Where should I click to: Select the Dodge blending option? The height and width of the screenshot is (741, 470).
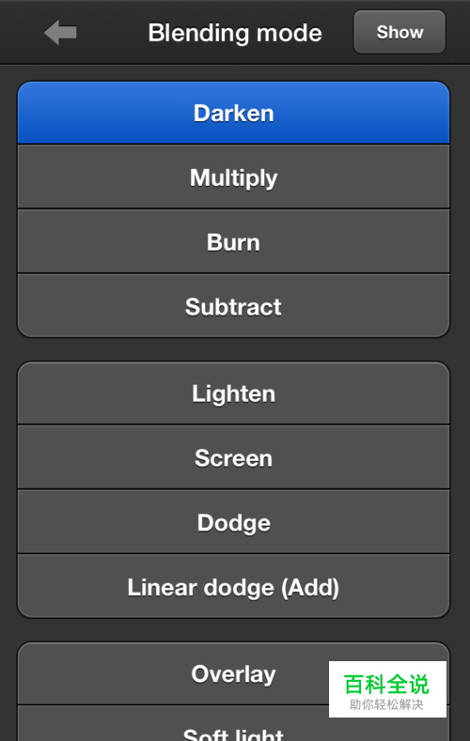(x=233, y=522)
